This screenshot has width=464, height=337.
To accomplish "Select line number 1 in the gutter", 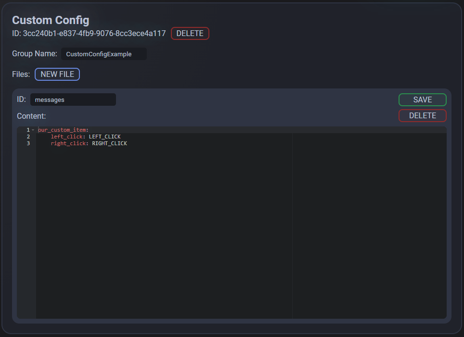I will tap(28, 130).
